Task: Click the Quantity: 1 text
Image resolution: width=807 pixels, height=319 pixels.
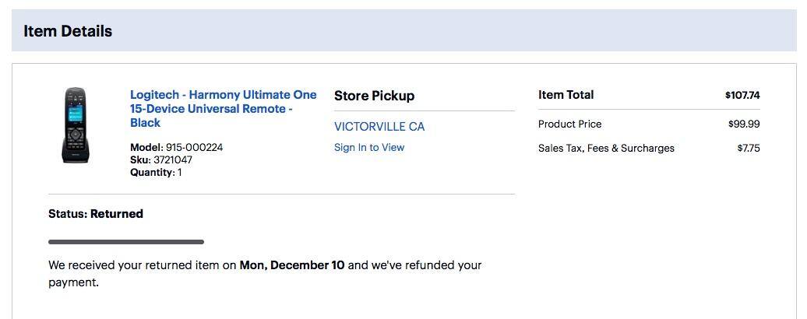Action: coord(156,172)
